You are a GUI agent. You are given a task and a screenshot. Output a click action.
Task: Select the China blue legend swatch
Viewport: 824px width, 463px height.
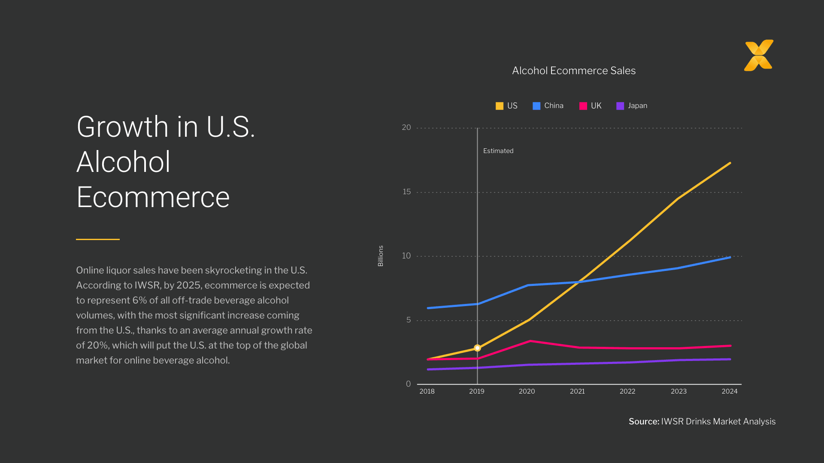(536, 105)
